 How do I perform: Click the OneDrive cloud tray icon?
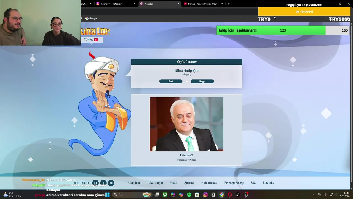[319, 195]
